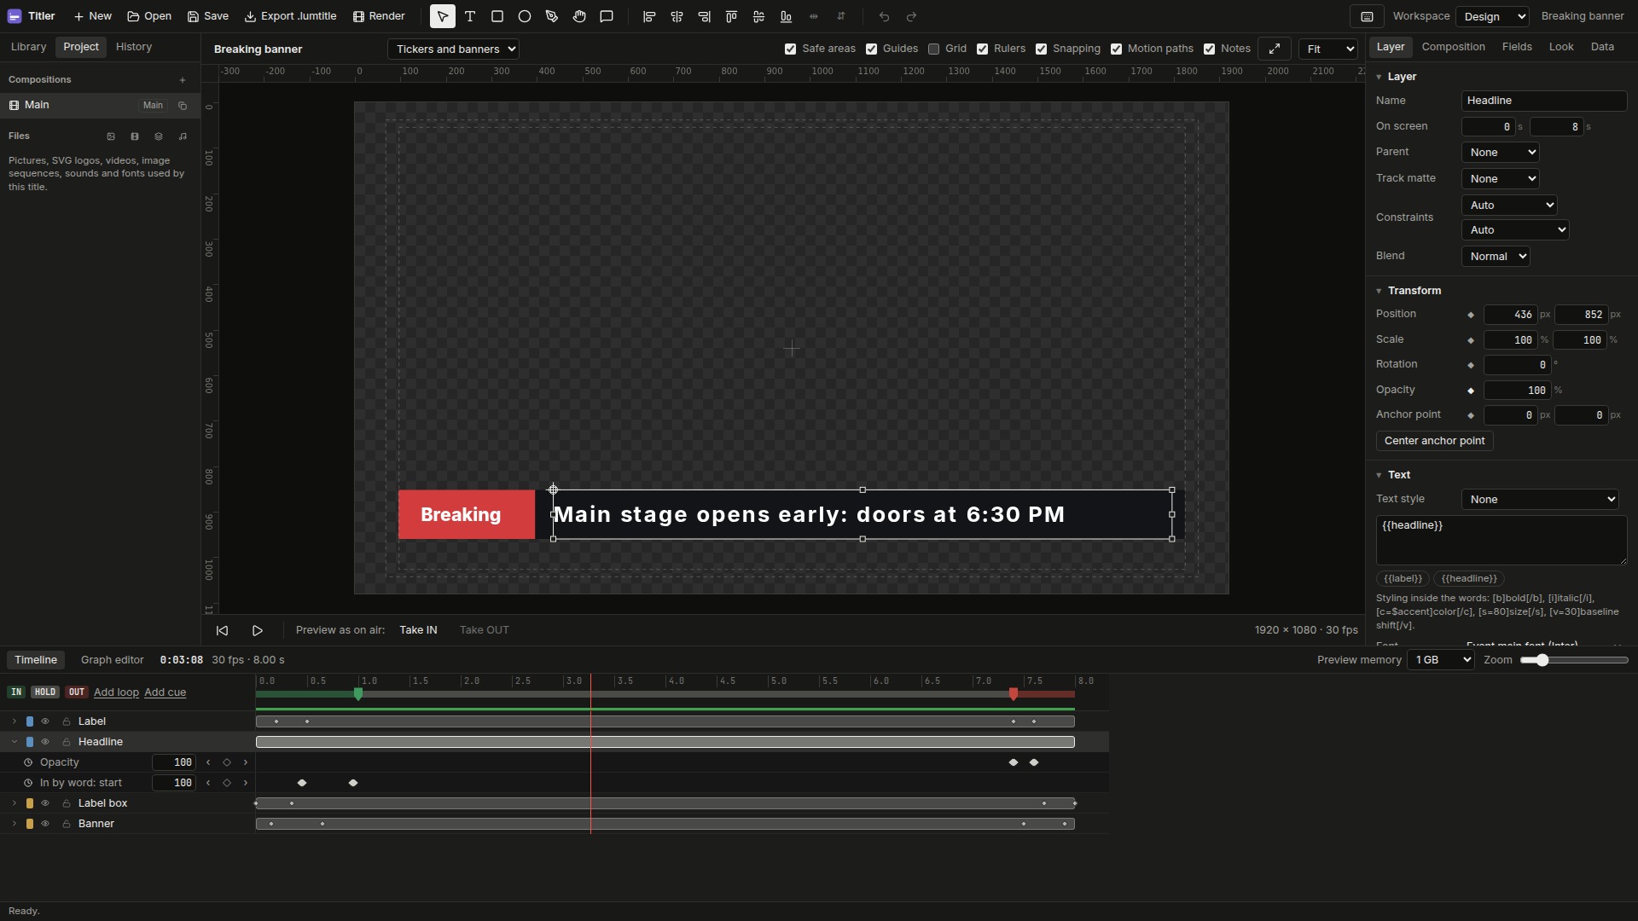The height and width of the screenshot is (921, 1638).
Task: Click Center anchor point button
Action: tap(1435, 441)
